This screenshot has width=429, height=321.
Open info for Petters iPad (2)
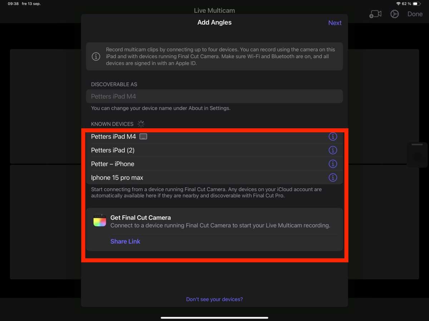[333, 150]
